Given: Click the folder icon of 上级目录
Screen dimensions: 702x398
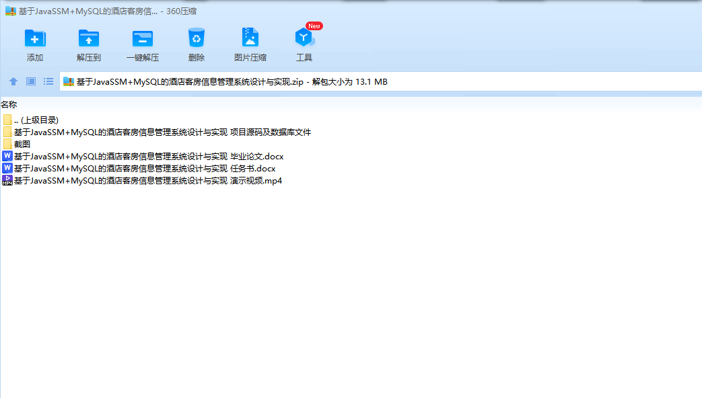Looking at the screenshot, I should click(x=7, y=120).
